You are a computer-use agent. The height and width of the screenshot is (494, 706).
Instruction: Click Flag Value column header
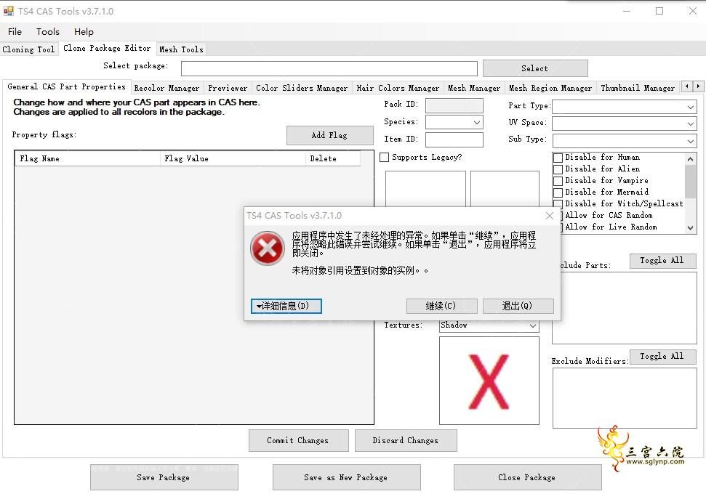(x=233, y=159)
